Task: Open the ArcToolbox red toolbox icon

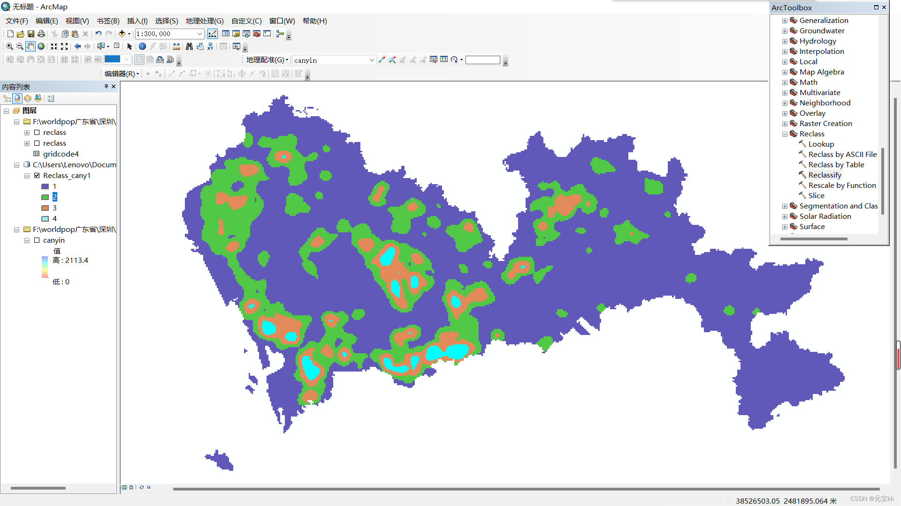Action: pos(257,34)
